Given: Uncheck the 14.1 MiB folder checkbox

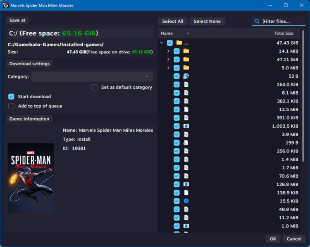Looking at the screenshot, I should pyautogui.click(x=176, y=51).
